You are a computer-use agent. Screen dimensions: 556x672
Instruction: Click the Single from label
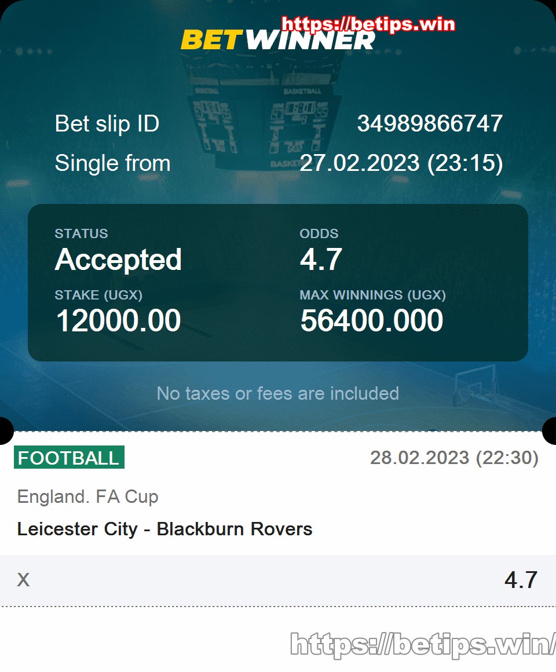113,163
